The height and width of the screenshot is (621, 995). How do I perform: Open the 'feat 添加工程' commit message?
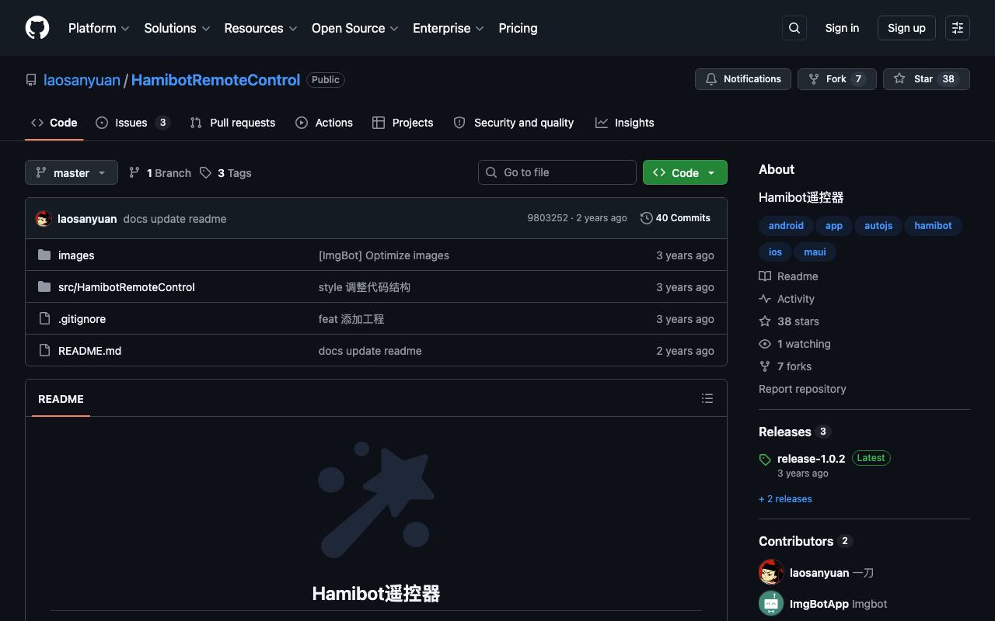pos(351,319)
